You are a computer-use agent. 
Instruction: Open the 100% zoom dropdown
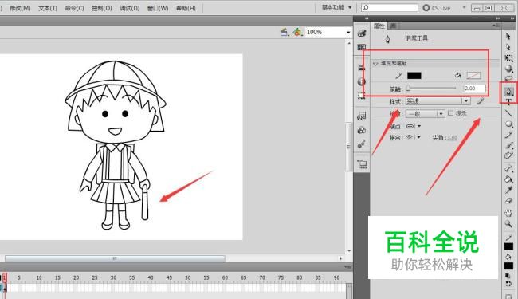pyautogui.click(x=348, y=33)
